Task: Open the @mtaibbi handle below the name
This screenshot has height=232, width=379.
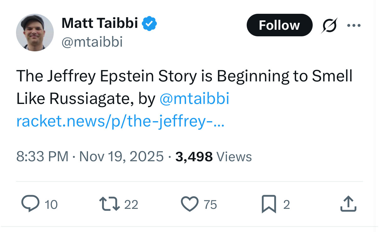Action: (92, 42)
